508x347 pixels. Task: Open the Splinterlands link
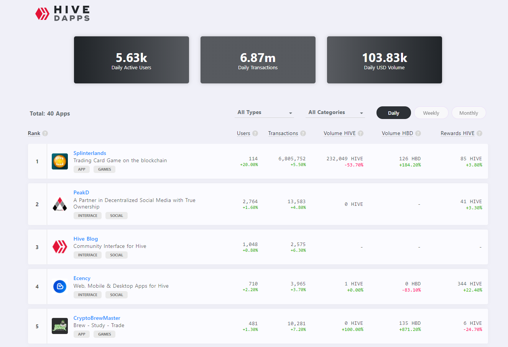[x=90, y=153]
